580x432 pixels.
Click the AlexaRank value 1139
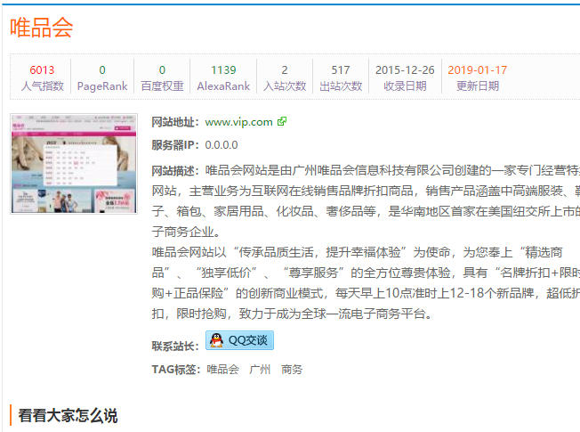click(223, 70)
